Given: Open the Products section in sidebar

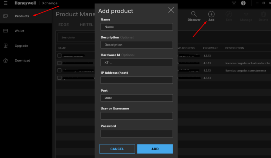Looking at the screenshot, I should click(x=26, y=16).
